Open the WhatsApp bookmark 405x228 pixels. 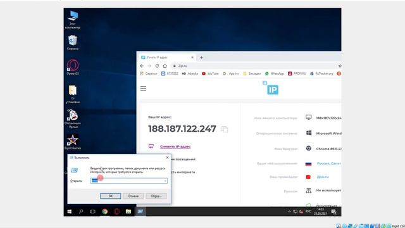point(274,73)
